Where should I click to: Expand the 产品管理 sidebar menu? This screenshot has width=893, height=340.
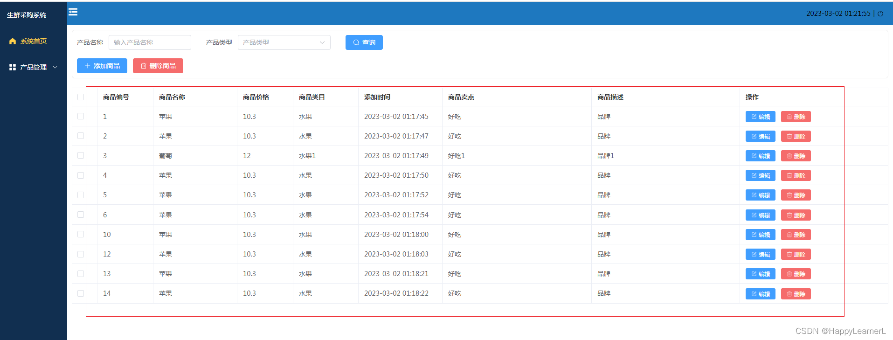click(x=33, y=67)
